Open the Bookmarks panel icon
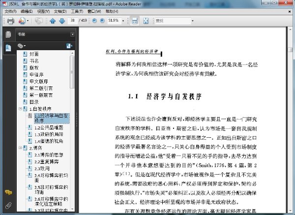 pos(8,48)
